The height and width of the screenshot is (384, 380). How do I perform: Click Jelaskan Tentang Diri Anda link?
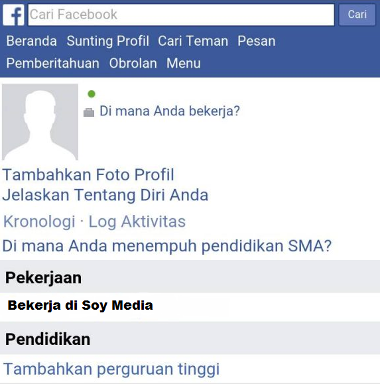[x=105, y=195]
